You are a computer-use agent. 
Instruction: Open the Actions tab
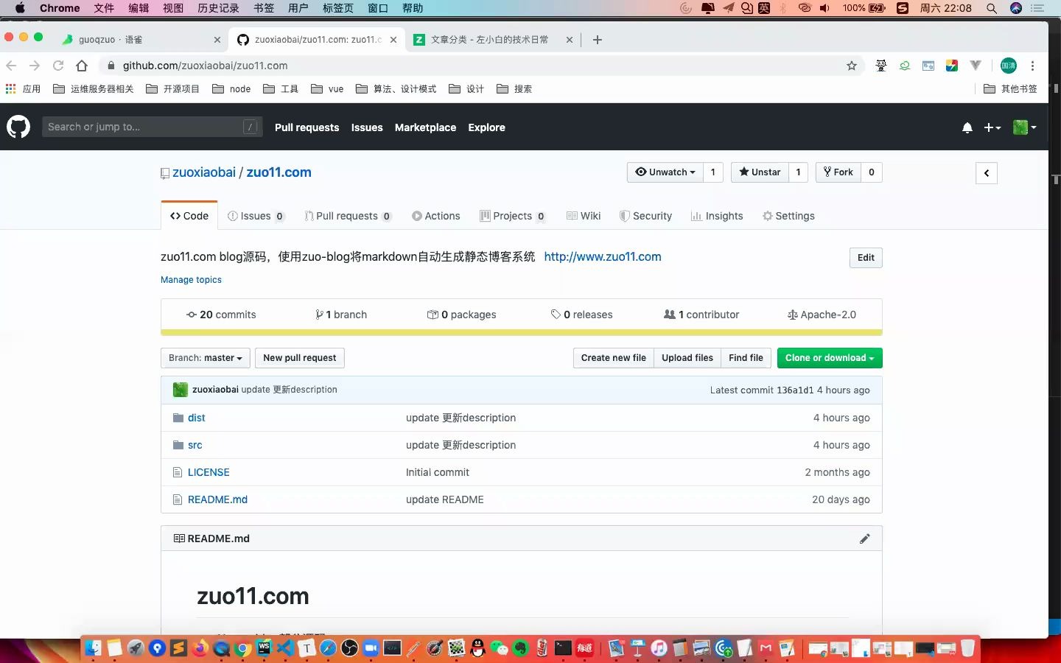click(x=436, y=216)
